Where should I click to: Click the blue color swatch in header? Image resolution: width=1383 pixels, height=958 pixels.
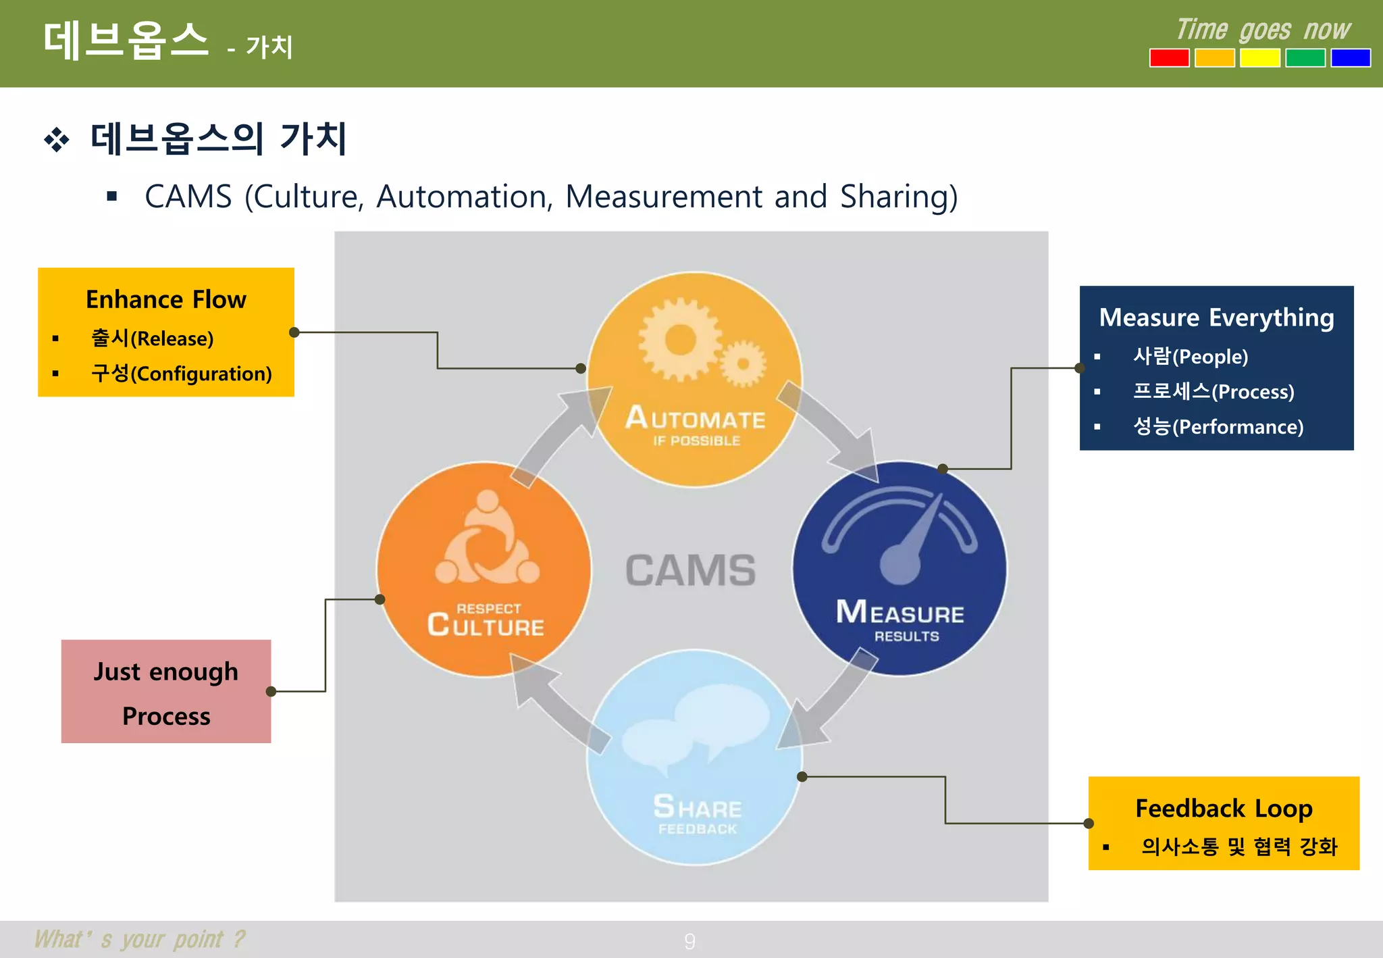pos(1350,58)
